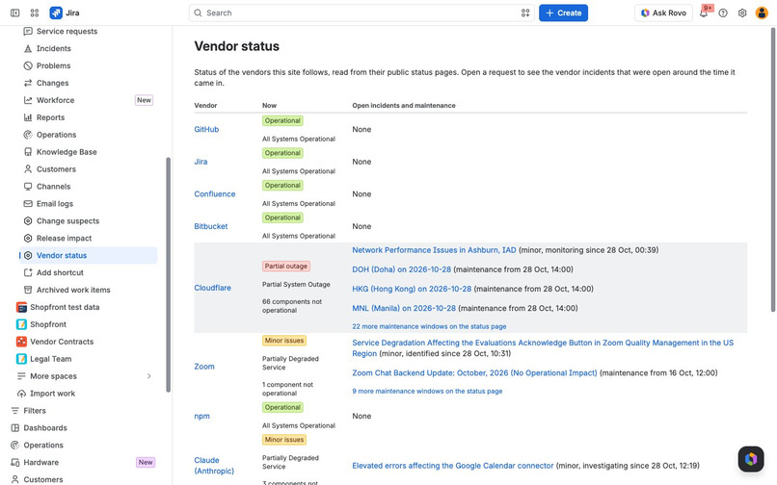Click the Release impact hexagon icon
This screenshot has width=777, height=485.
coord(28,238)
